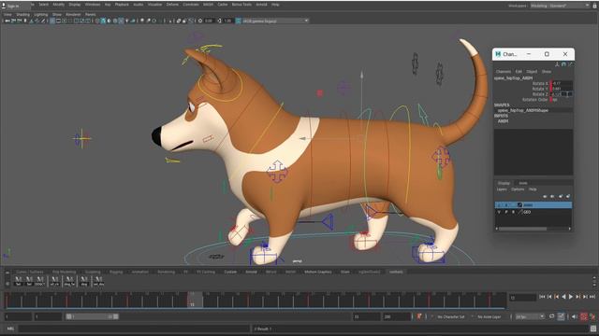Click the current frame input field
Viewport: 599px width, 336px height.
tap(522, 298)
